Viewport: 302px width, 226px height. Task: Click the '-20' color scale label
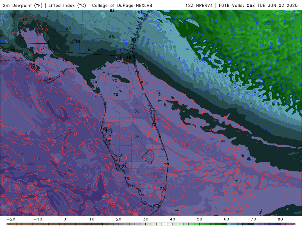pos(11,219)
